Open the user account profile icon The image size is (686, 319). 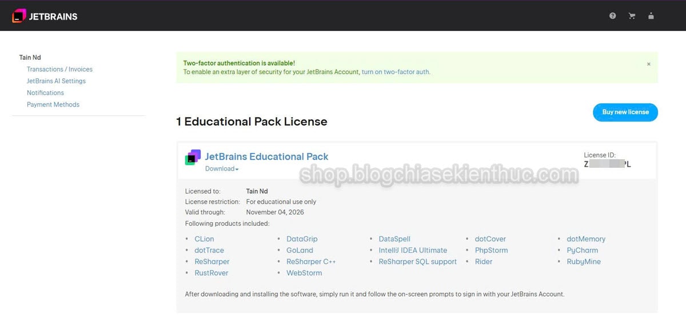[651, 16]
